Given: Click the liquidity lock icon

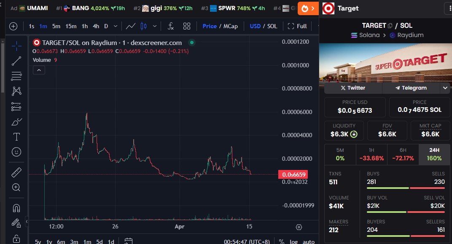Looking at the screenshot, I should click(x=354, y=134).
